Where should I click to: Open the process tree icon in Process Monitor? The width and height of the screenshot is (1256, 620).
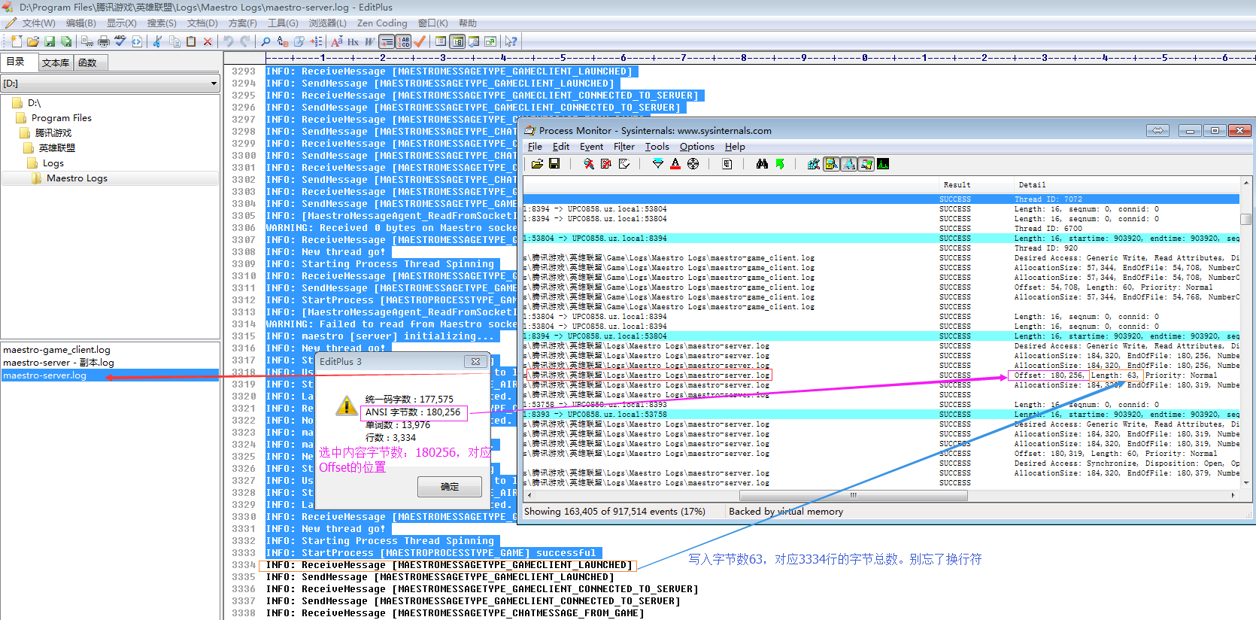(x=727, y=163)
